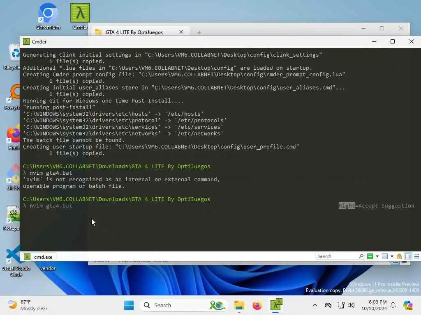Open the Recycle Bin desktop icon

click(12, 57)
